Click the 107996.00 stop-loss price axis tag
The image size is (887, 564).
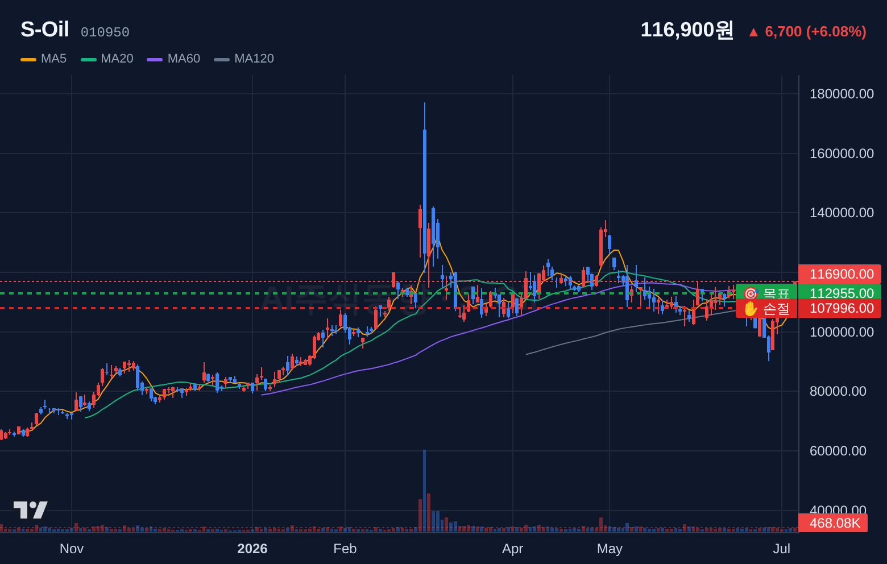[840, 308]
